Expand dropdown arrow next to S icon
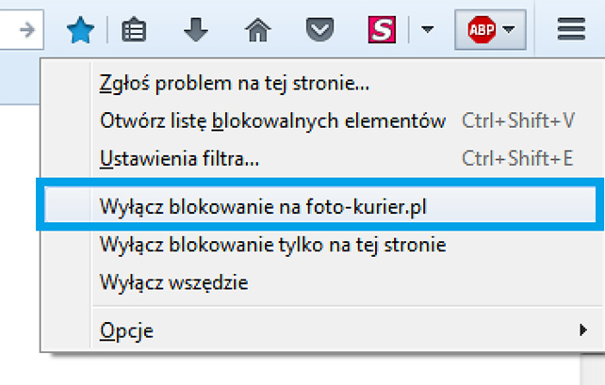 tap(427, 29)
